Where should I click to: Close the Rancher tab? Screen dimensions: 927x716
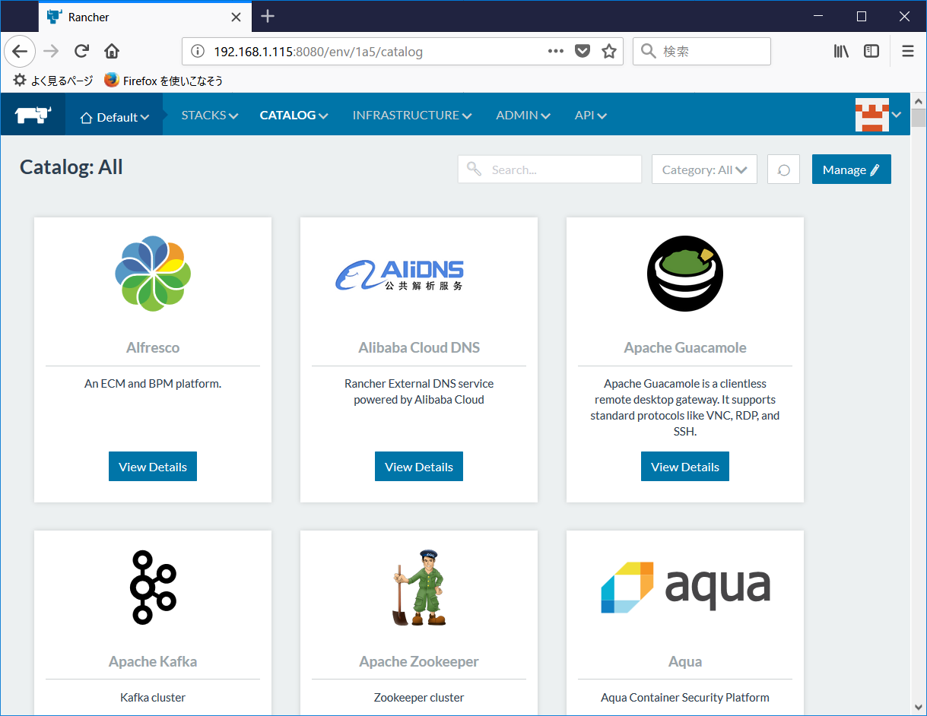237,17
